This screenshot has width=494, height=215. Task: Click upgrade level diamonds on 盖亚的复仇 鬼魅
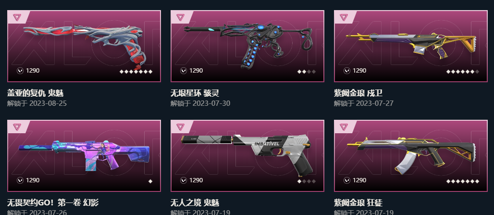click(x=136, y=72)
